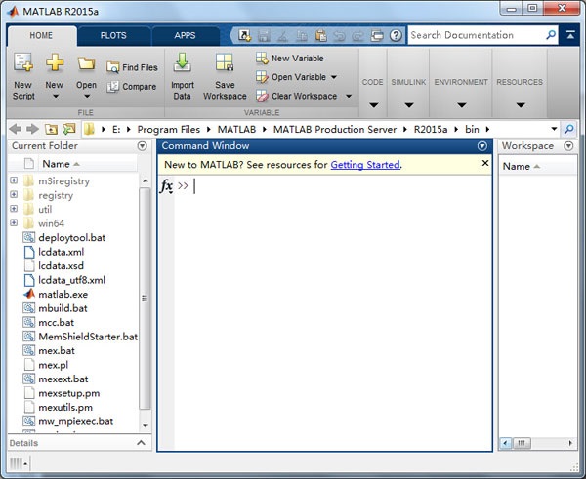Click the Open folder icon

(x=86, y=63)
